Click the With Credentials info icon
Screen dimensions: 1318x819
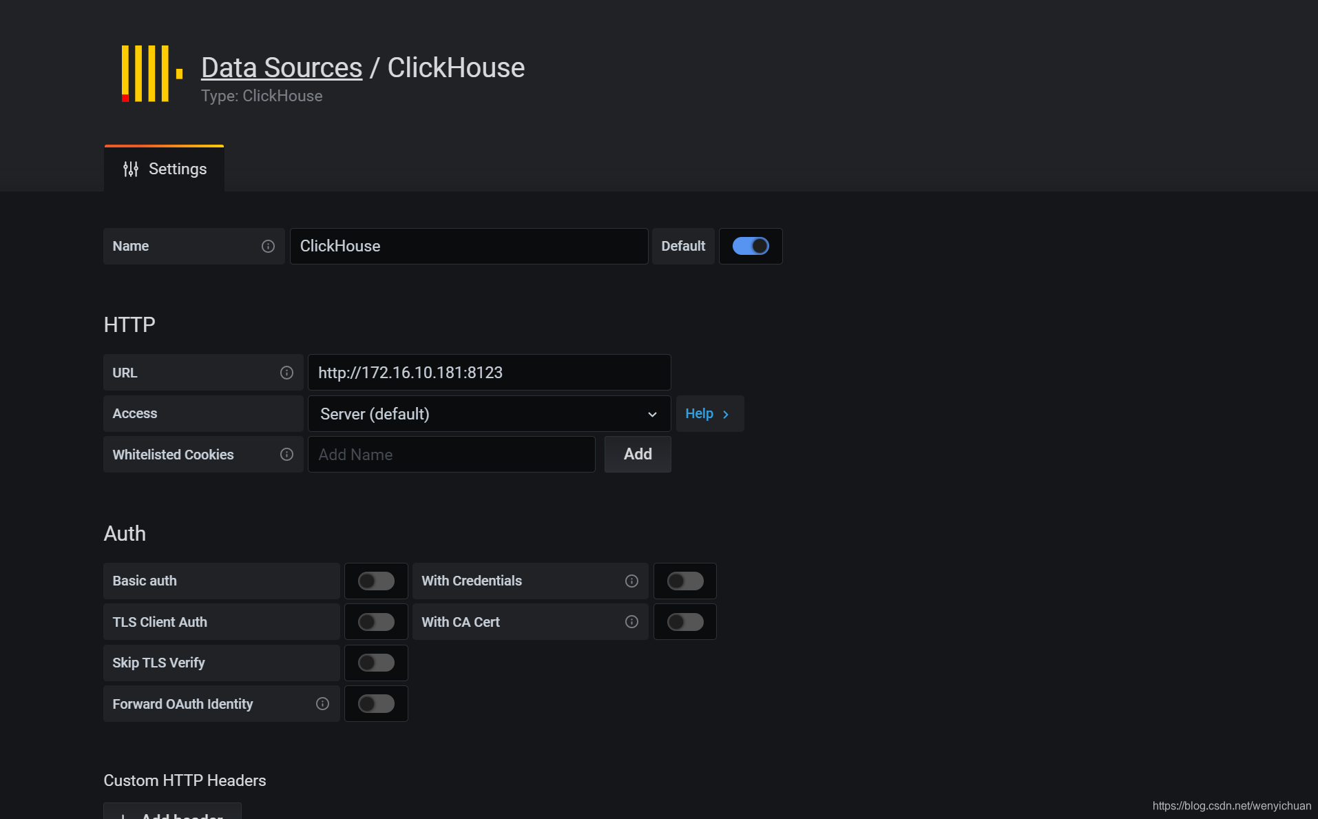pyautogui.click(x=631, y=581)
